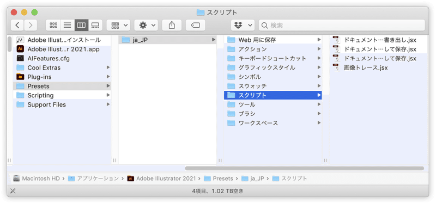This screenshot has width=436, height=204.
Task: Click the ドキュメント…書き出し.jsx file name
Action: tap(380, 40)
